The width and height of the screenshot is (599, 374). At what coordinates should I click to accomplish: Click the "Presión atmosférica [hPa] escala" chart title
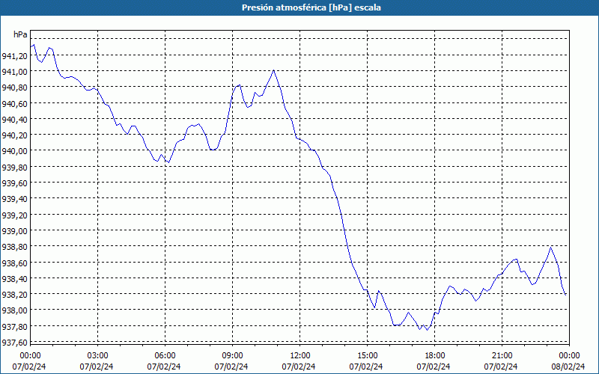click(x=311, y=7)
